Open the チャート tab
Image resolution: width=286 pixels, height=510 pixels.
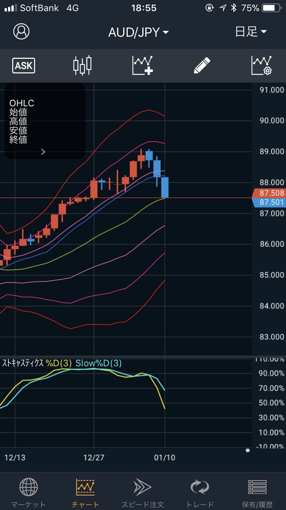[85, 493]
